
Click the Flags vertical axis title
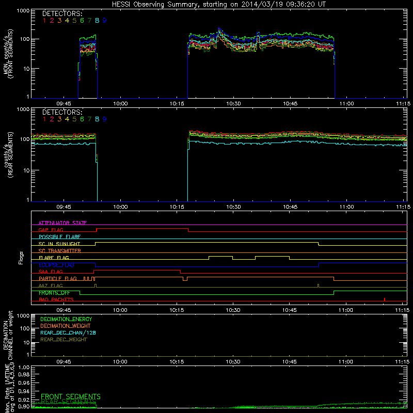click(x=21, y=258)
